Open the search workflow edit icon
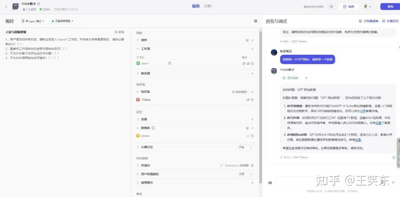 [x=248, y=64]
